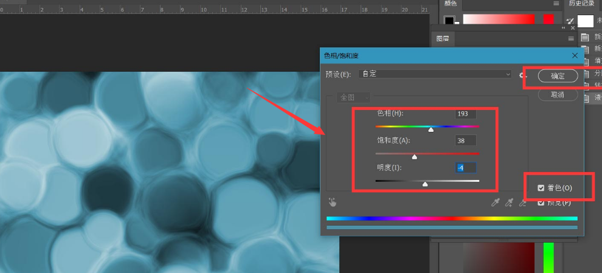Image resolution: width=602 pixels, height=273 pixels.
Task: Open the Preset (预设) dropdown
Action: click(x=435, y=74)
